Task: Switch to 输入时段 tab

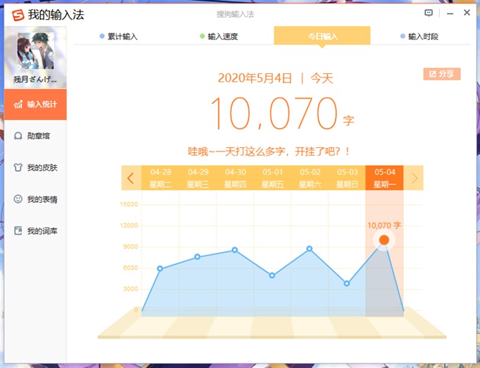Action: point(419,36)
